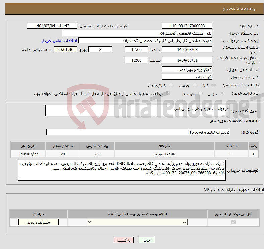
Task: Click the کد کالا column header
Action: pos(232,146)
